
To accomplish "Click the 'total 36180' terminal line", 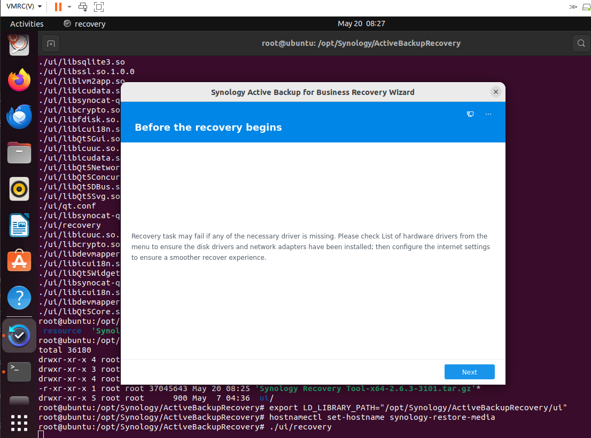I will pos(65,350).
